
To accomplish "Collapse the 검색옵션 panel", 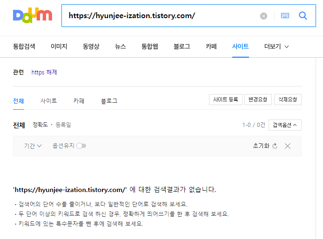I will [285, 125].
